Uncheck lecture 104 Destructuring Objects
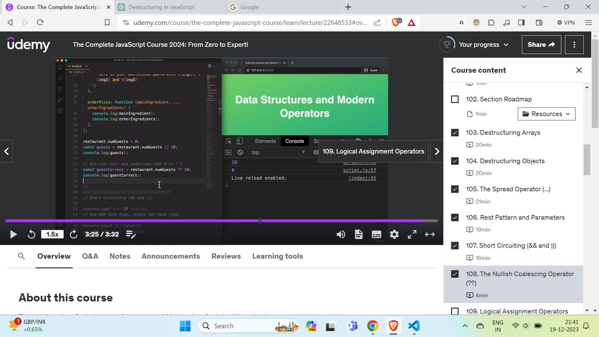Viewport: 599px width, 337px height. coord(455,161)
